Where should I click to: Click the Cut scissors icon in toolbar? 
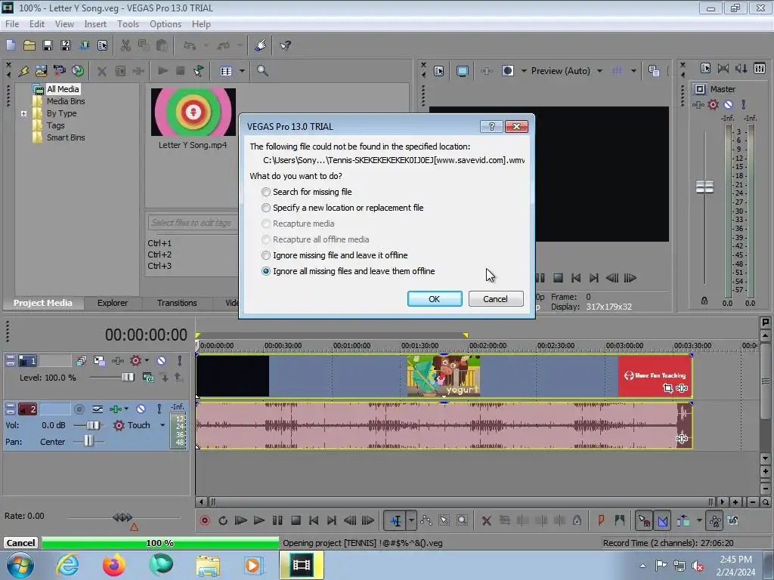[125, 45]
